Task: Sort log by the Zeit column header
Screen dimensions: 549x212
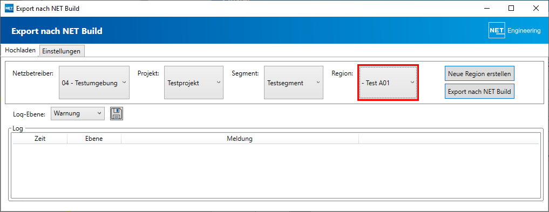Action: tap(40, 139)
